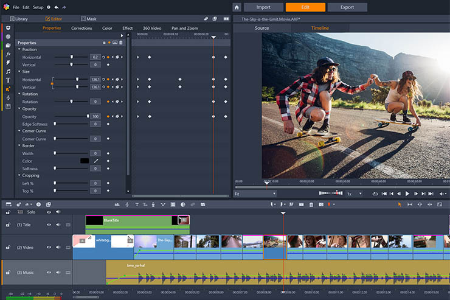Switch to the Corrections tab
The width and height of the screenshot is (450, 300).
point(81,28)
